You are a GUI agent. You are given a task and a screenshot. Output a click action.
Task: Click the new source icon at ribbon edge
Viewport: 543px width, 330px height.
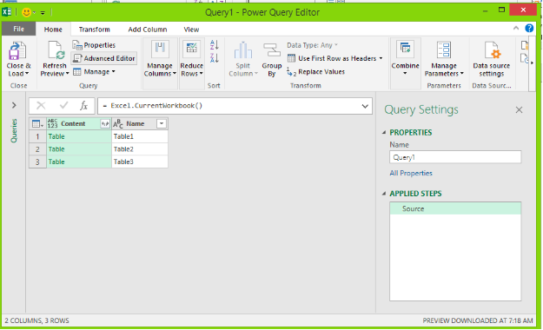(x=525, y=45)
